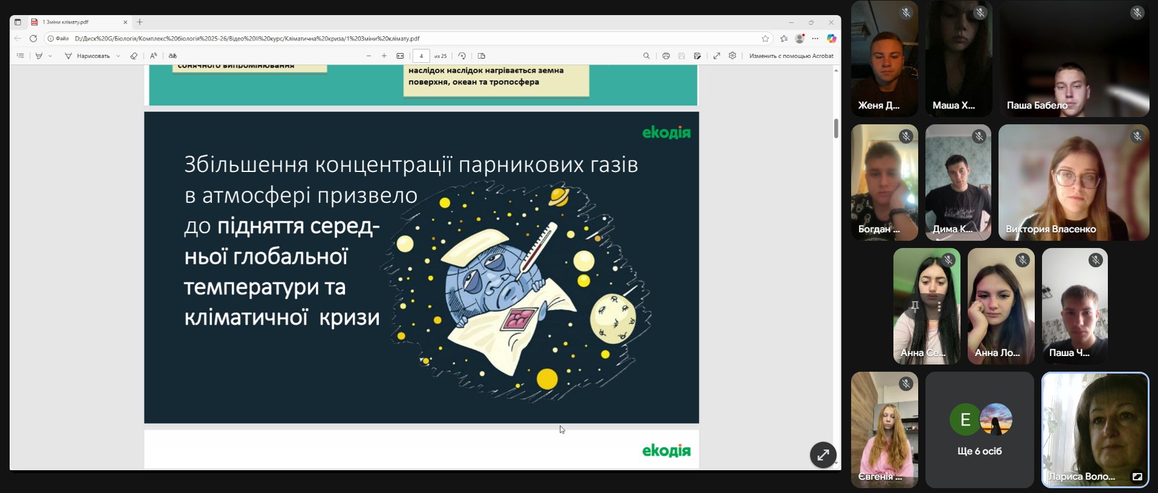Image resolution: width=1158 pixels, height=493 pixels.
Task: Open the browser Settings and more menu
Action: click(x=815, y=38)
